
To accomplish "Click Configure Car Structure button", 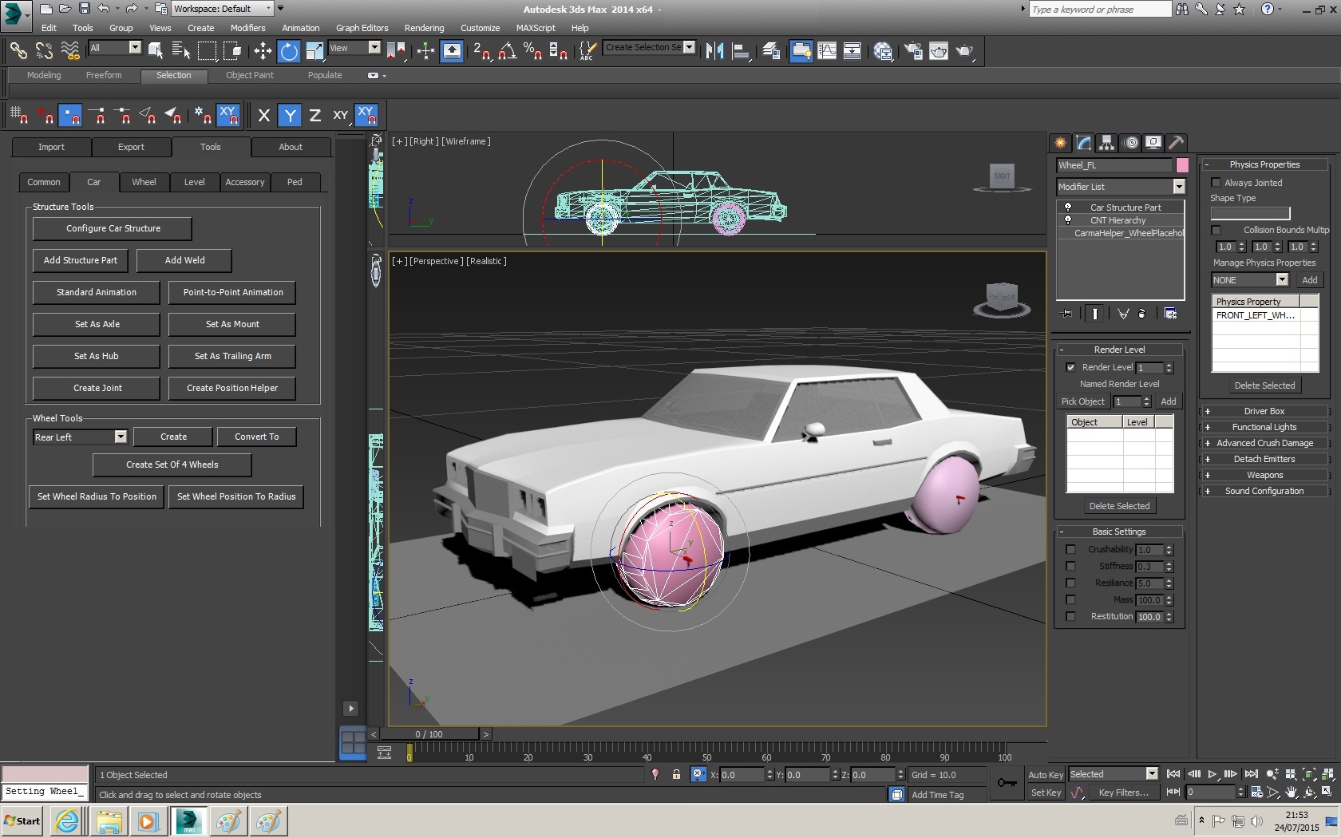I will (x=113, y=228).
